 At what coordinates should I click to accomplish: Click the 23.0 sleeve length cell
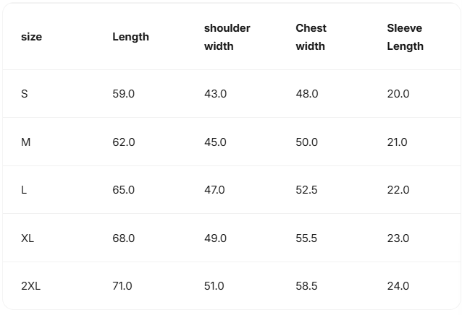[x=398, y=238]
